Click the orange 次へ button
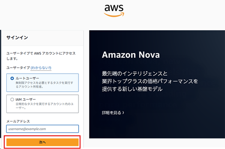 pos(42,142)
